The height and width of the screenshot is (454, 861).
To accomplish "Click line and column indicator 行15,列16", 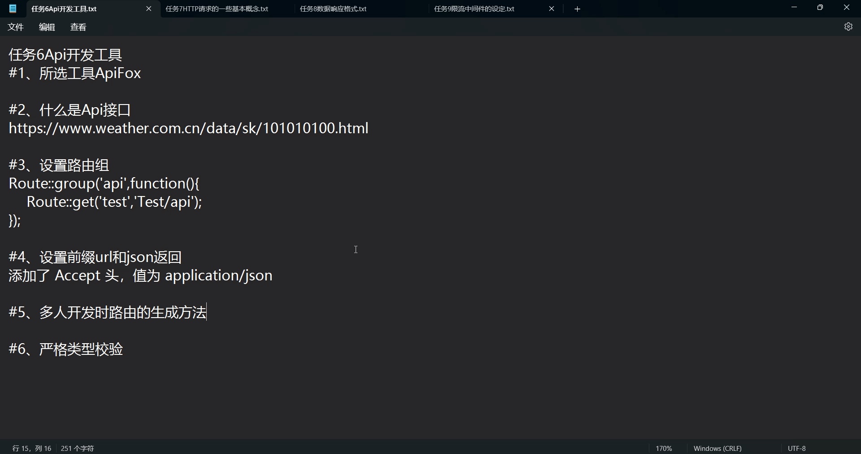I will (31, 448).
